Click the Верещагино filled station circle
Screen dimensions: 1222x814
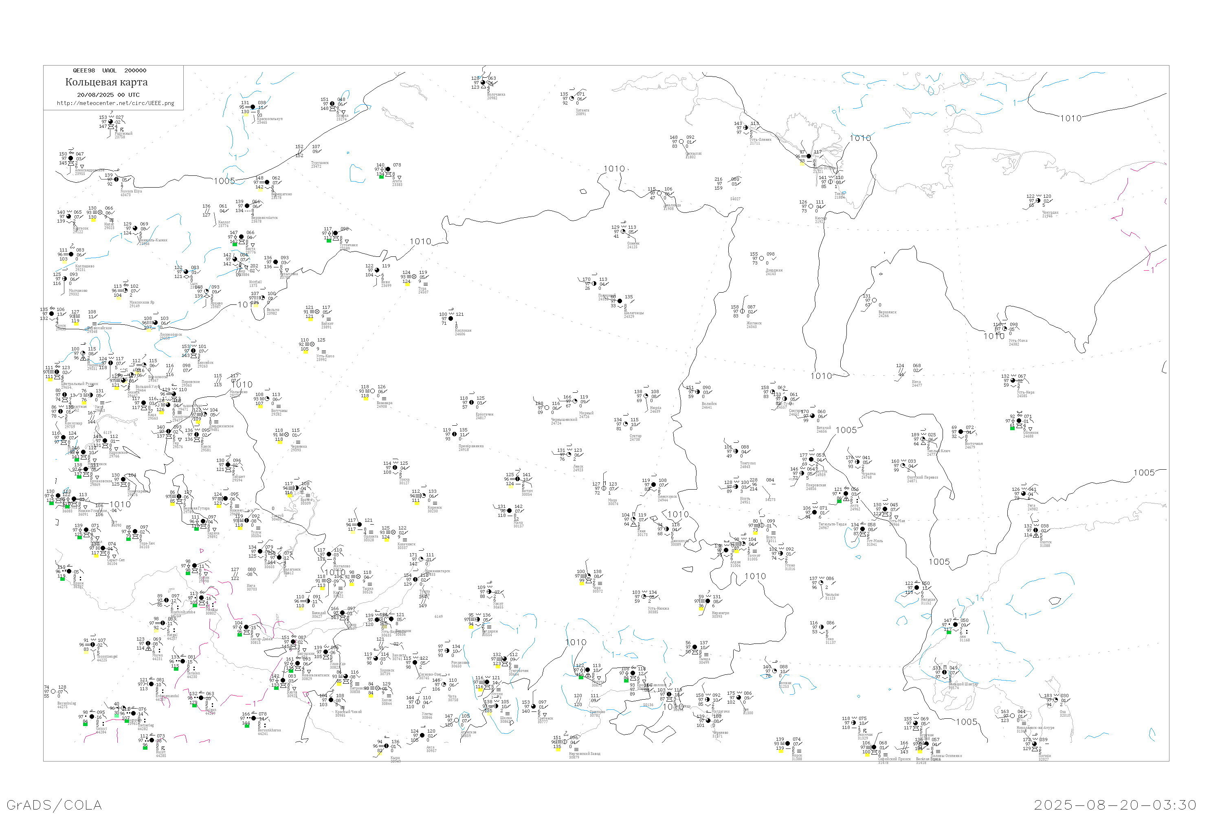[267, 183]
